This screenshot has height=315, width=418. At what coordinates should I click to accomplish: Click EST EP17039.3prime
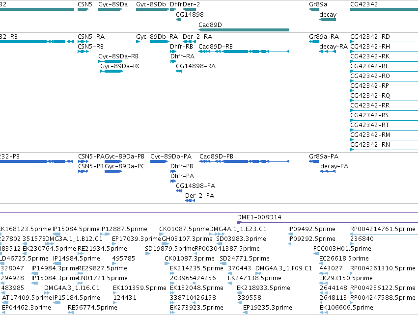[137, 239]
